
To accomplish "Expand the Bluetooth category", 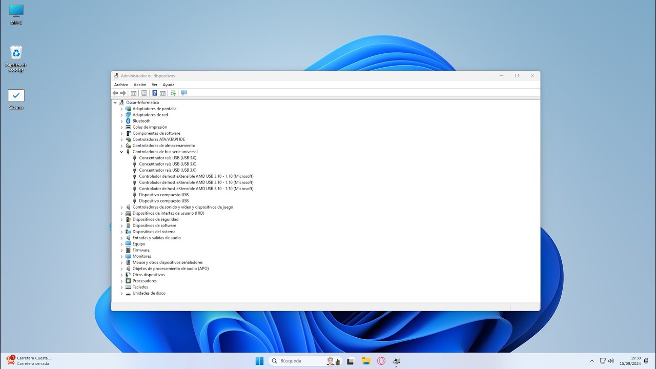I will click(x=122, y=121).
